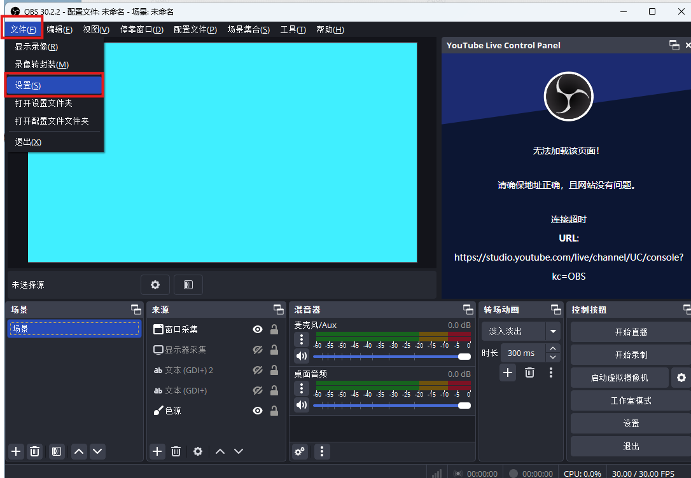
Task: Show the 显示器采集 source eye icon
Action: click(x=258, y=350)
